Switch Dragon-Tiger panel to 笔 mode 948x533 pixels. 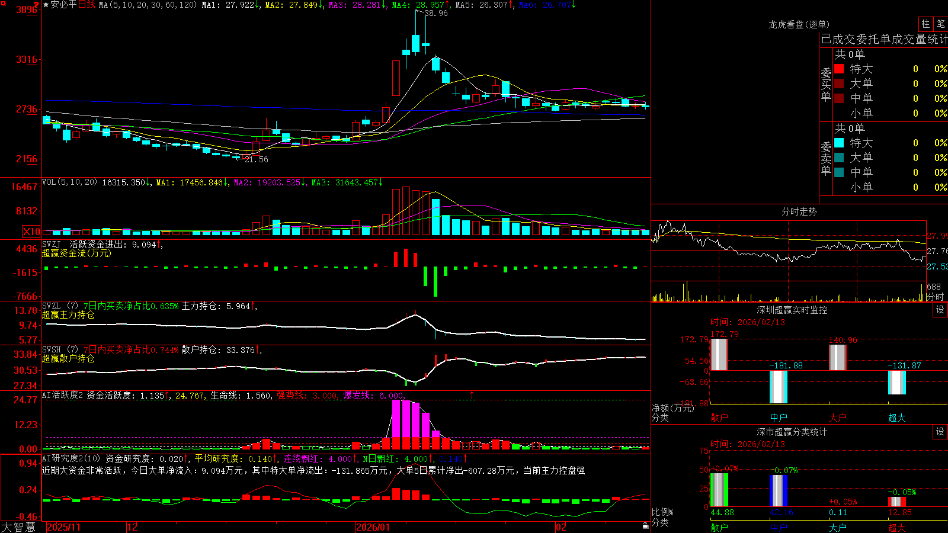click(940, 24)
